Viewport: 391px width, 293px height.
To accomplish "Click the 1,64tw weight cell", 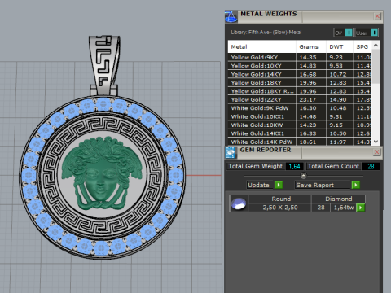I will pyautogui.click(x=344, y=208).
